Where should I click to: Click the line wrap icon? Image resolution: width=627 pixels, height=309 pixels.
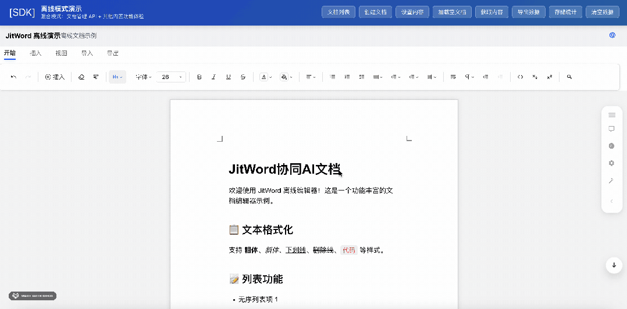pos(453,77)
